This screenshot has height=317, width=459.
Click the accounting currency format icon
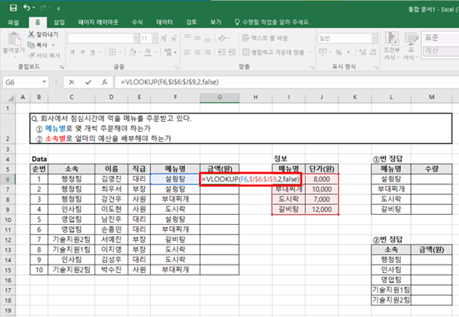coord(323,53)
